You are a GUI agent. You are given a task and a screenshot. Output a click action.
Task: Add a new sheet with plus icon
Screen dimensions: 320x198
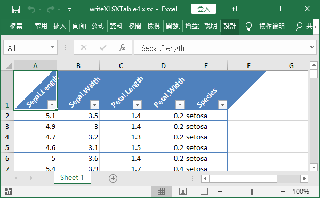click(113, 178)
